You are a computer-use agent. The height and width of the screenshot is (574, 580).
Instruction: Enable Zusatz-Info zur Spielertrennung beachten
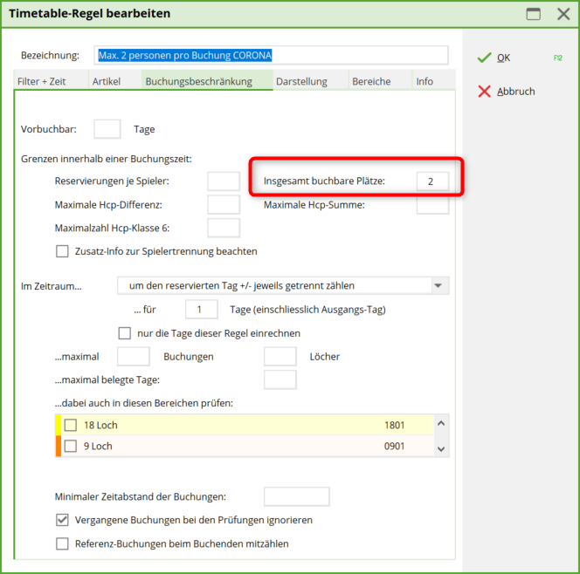pos(62,251)
